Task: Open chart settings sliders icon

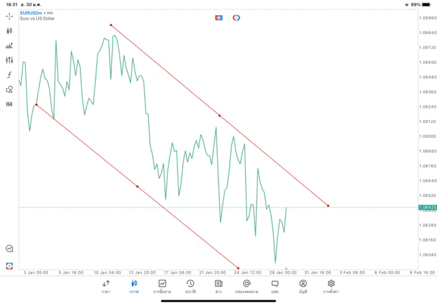Action: (10, 60)
